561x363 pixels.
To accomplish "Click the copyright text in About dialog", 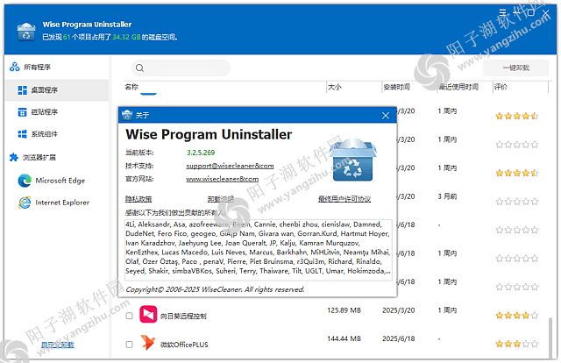I will [x=215, y=289].
